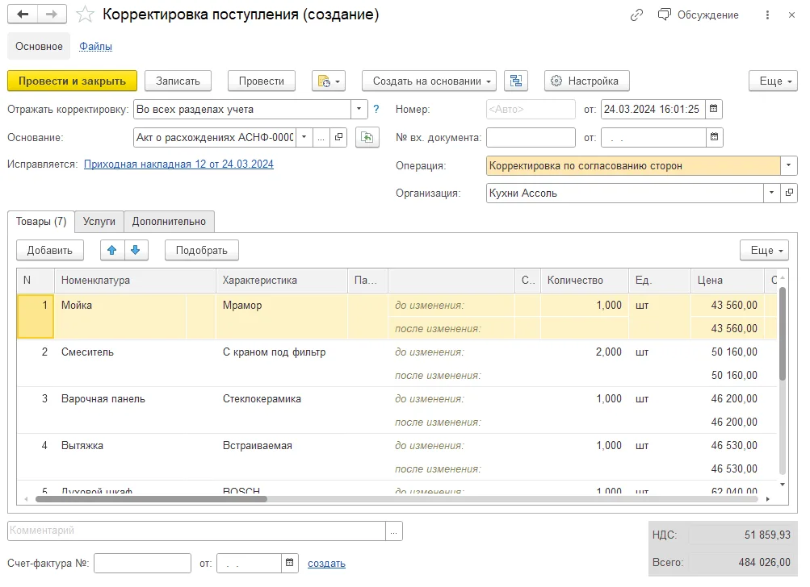Click the Подобрать button

[201, 250]
